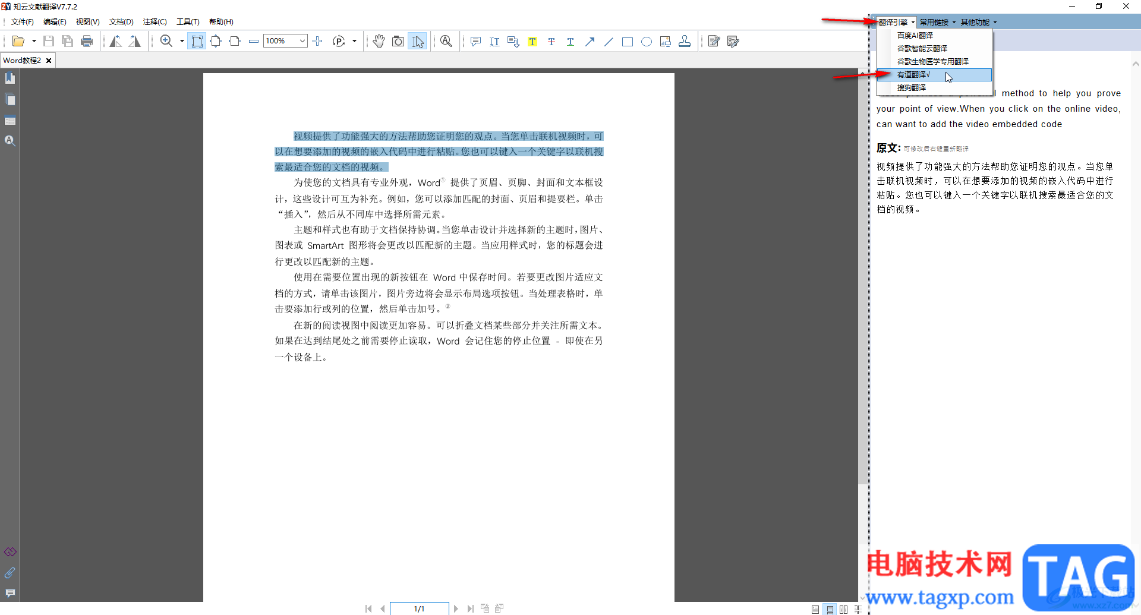
Task: Open the 翻译引擎 dropdown menu
Action: coord(896,22)
